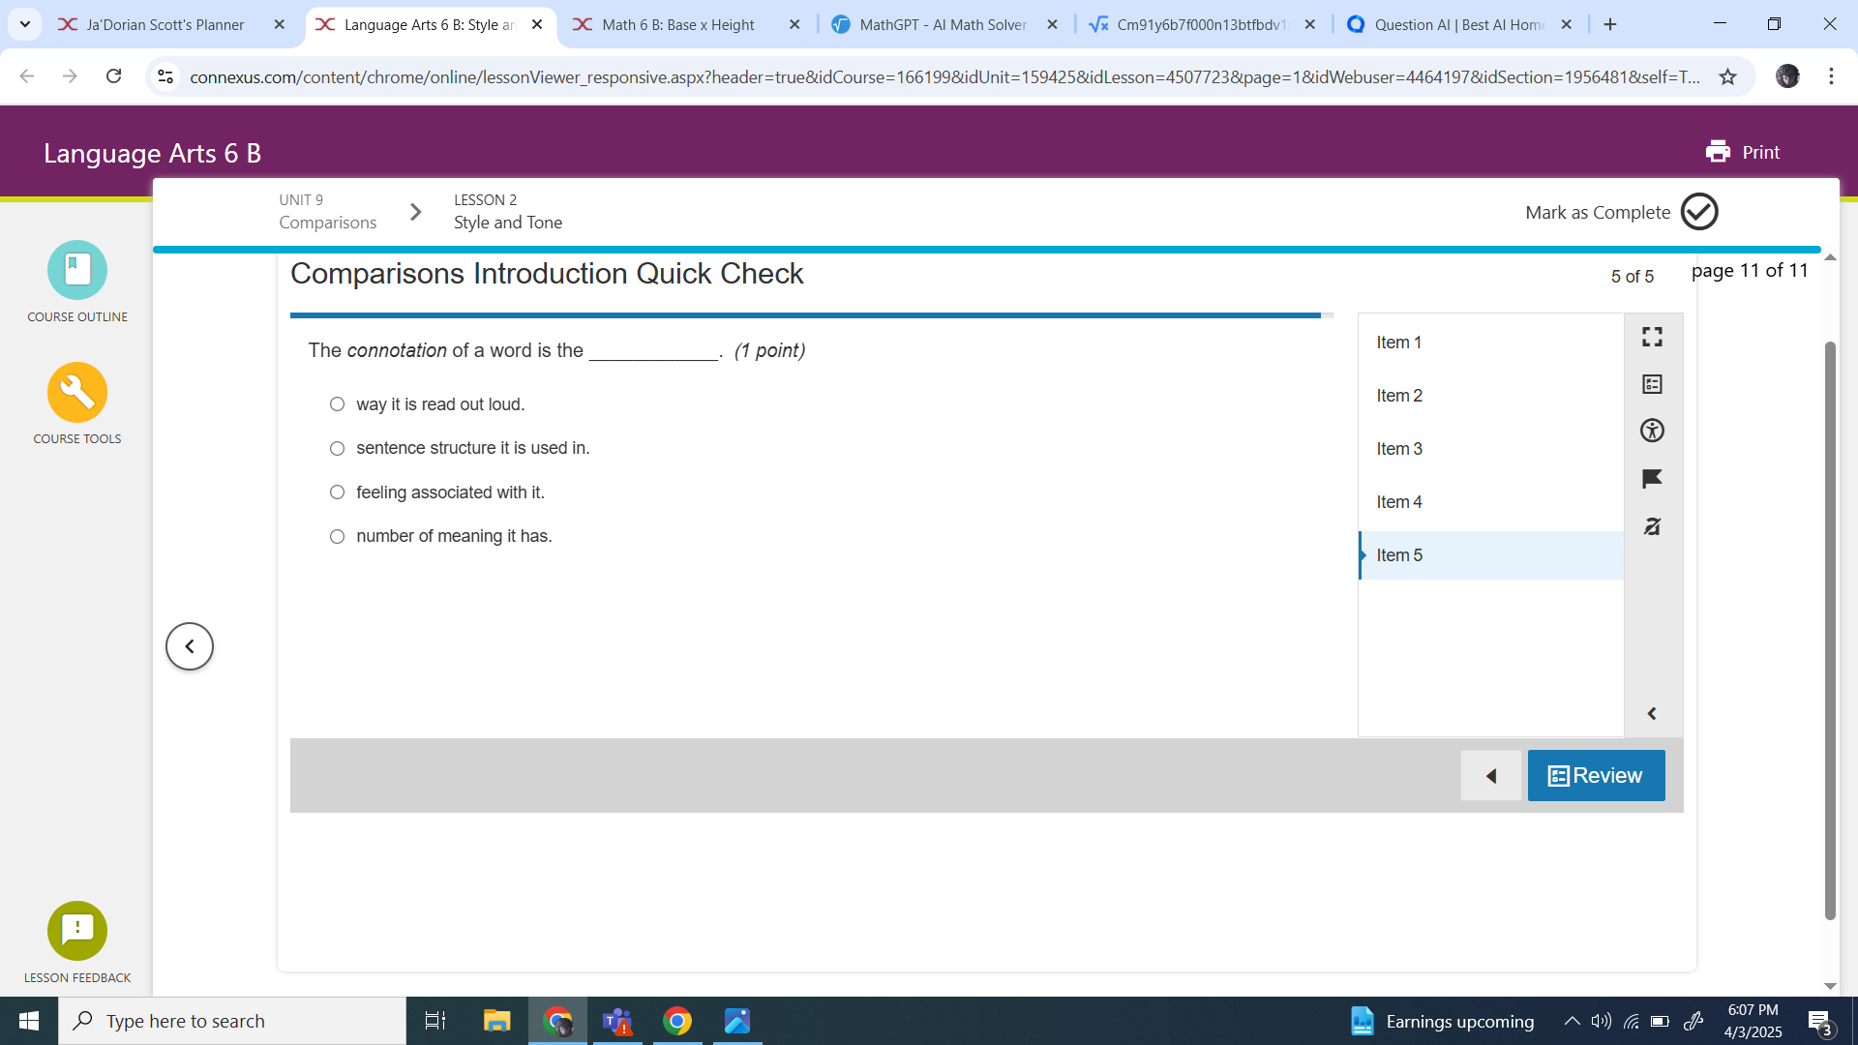Viewport: 1858px width, 1045px height.
Task: Open the volume control
Action: (x=1602, y=1021)
